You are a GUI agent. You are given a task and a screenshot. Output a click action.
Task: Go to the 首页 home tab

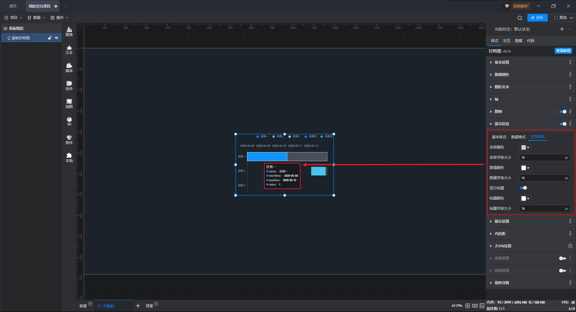(13, 6)
